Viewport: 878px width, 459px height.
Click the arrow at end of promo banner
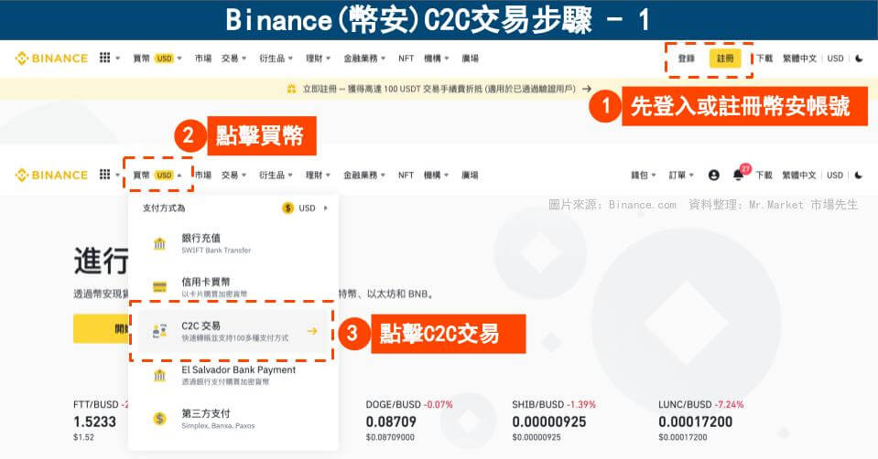tap(587, 89)
